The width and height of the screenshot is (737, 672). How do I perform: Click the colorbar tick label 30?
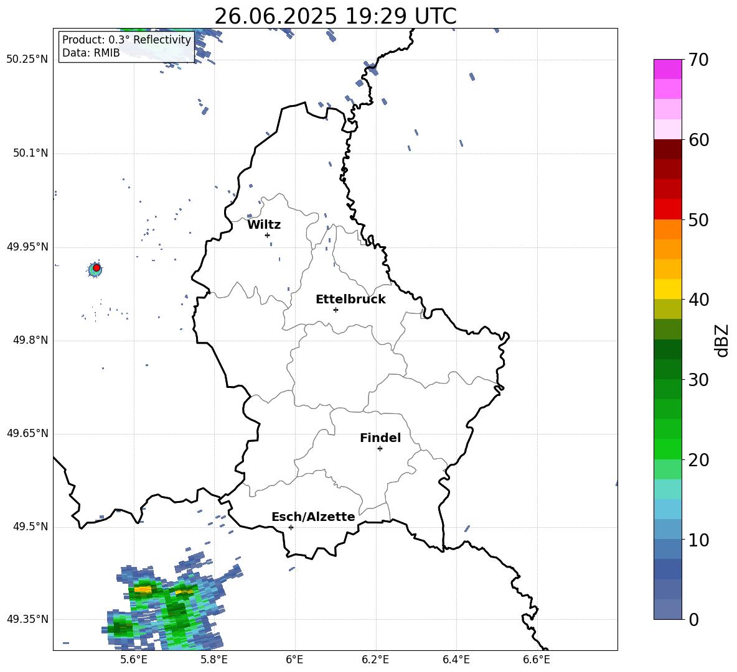[698, 380]
